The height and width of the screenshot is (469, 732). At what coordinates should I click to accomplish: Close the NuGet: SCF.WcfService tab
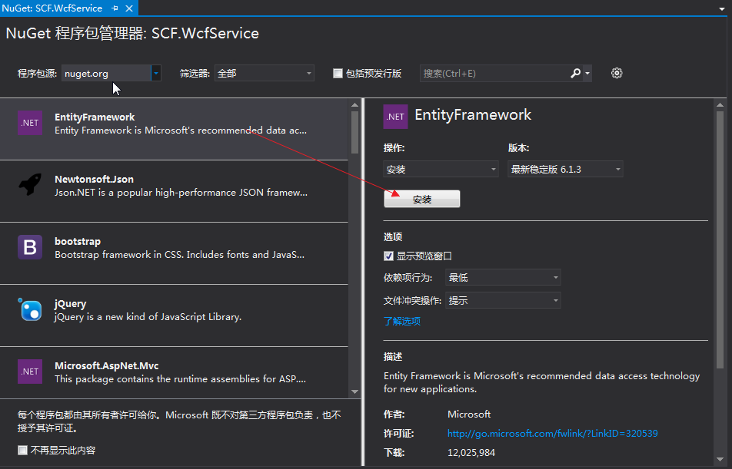coord(129,8)
